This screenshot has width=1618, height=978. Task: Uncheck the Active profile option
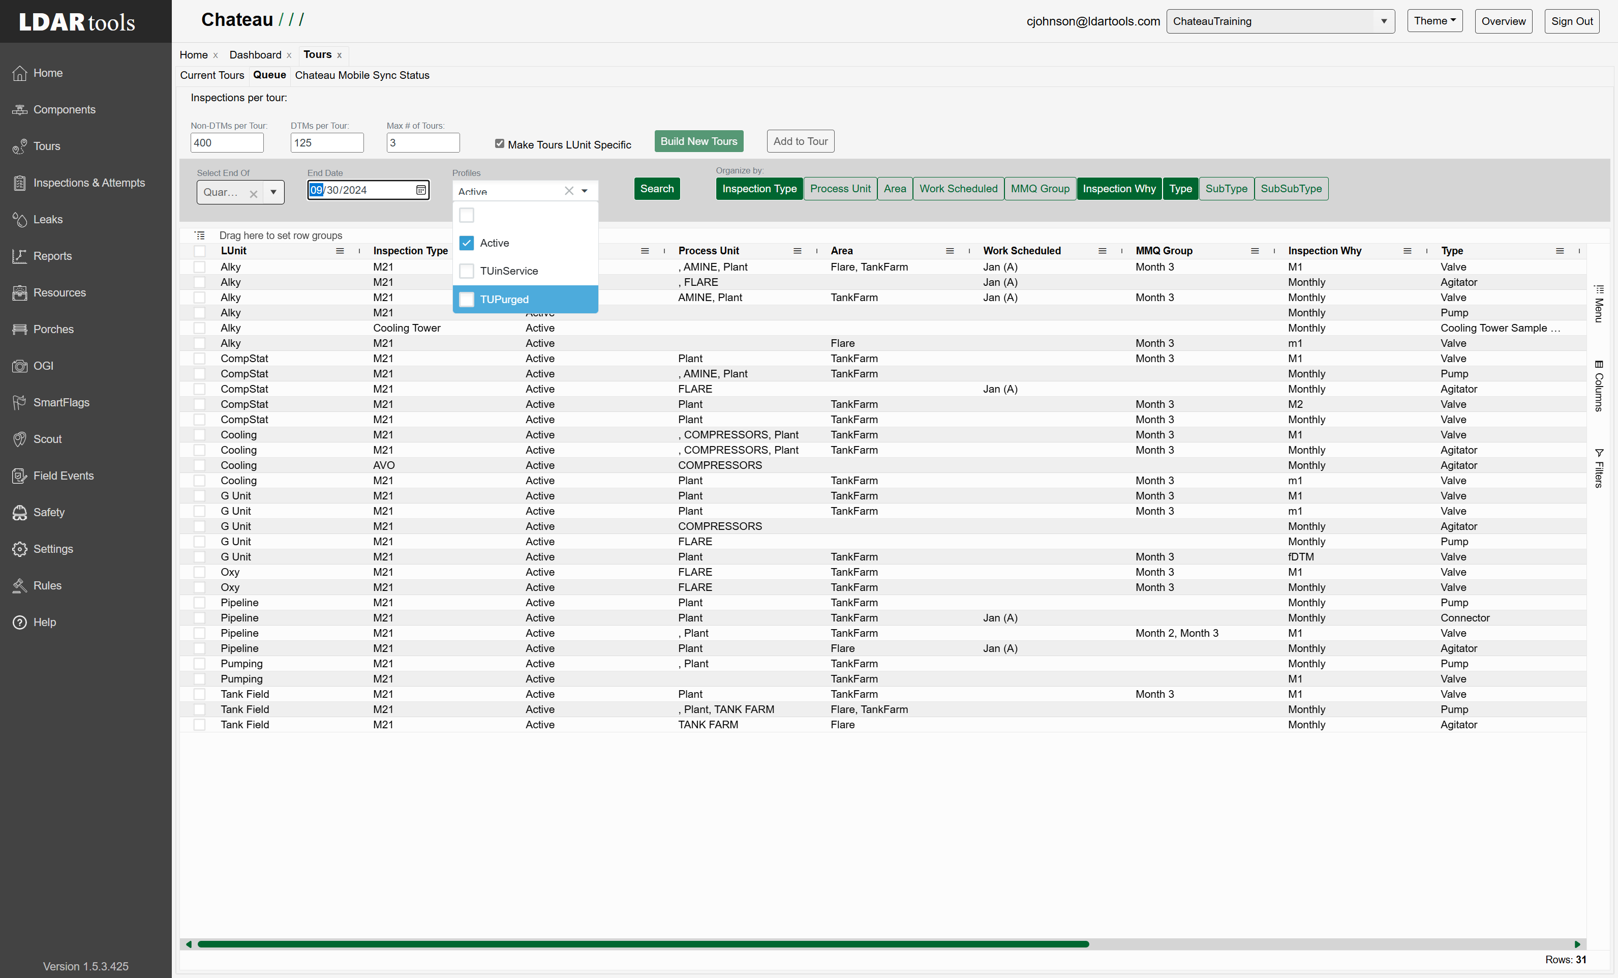tap(467, 243)
